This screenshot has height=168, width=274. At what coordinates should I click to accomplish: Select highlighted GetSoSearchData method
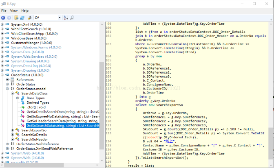(x=63, y=126)
